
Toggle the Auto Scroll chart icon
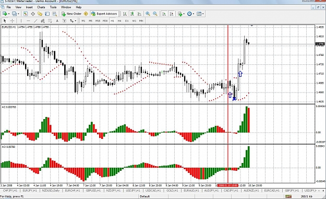164,14
